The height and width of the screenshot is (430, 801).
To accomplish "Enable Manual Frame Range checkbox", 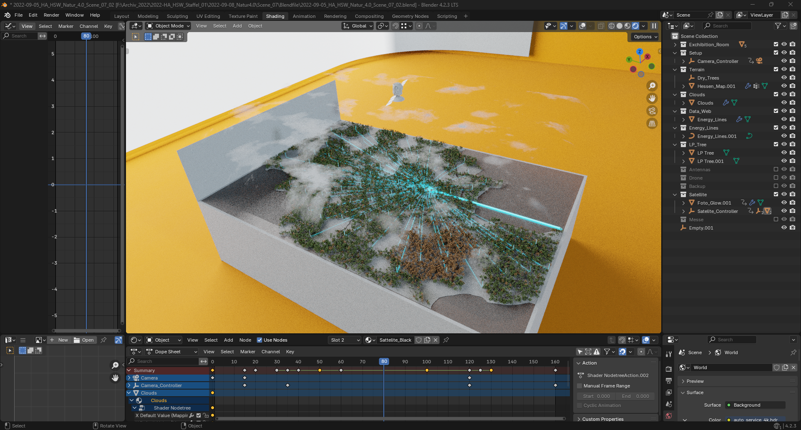I will [579, 386].
